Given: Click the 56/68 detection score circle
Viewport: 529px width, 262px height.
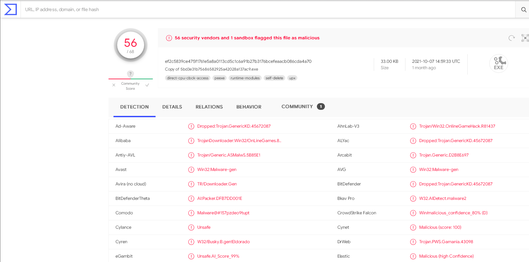Looking at the screenshot, I should (x=131, y=45).
